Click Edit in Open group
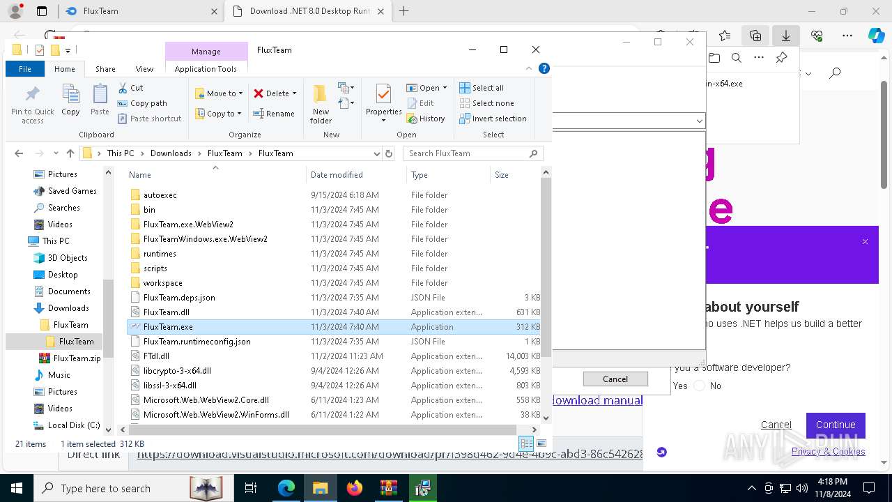892x502 pixels. tap(420, 103)
